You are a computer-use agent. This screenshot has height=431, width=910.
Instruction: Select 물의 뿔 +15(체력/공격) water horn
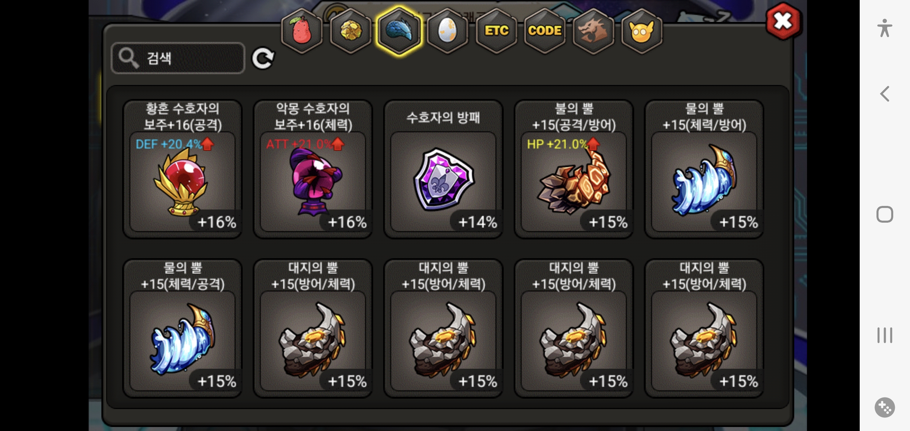pos(182,328)
